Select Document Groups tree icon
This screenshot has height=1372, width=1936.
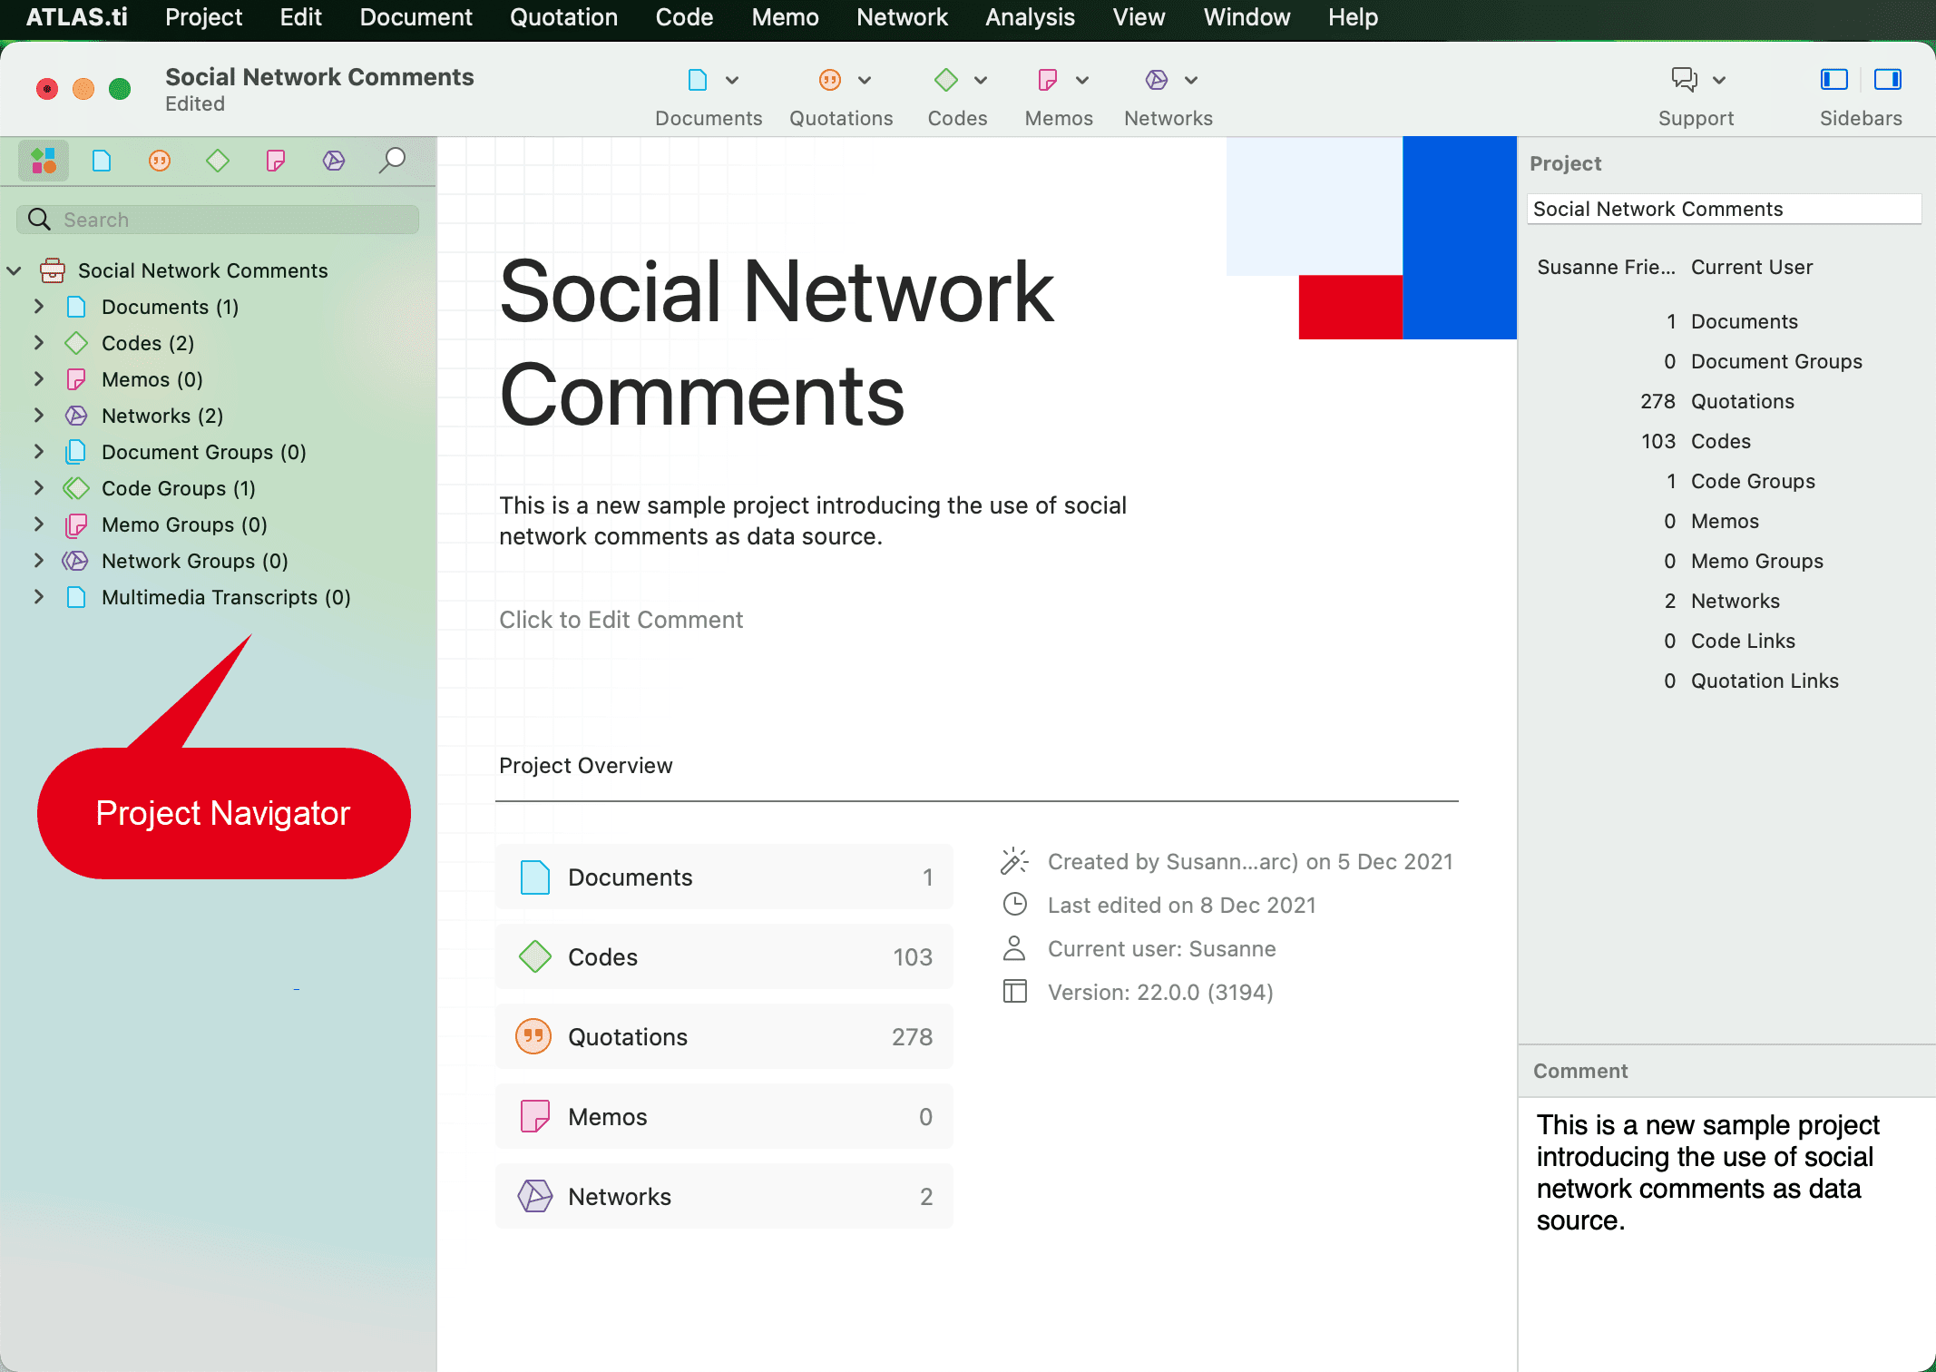pyautogui.click(x=75, y=452)
